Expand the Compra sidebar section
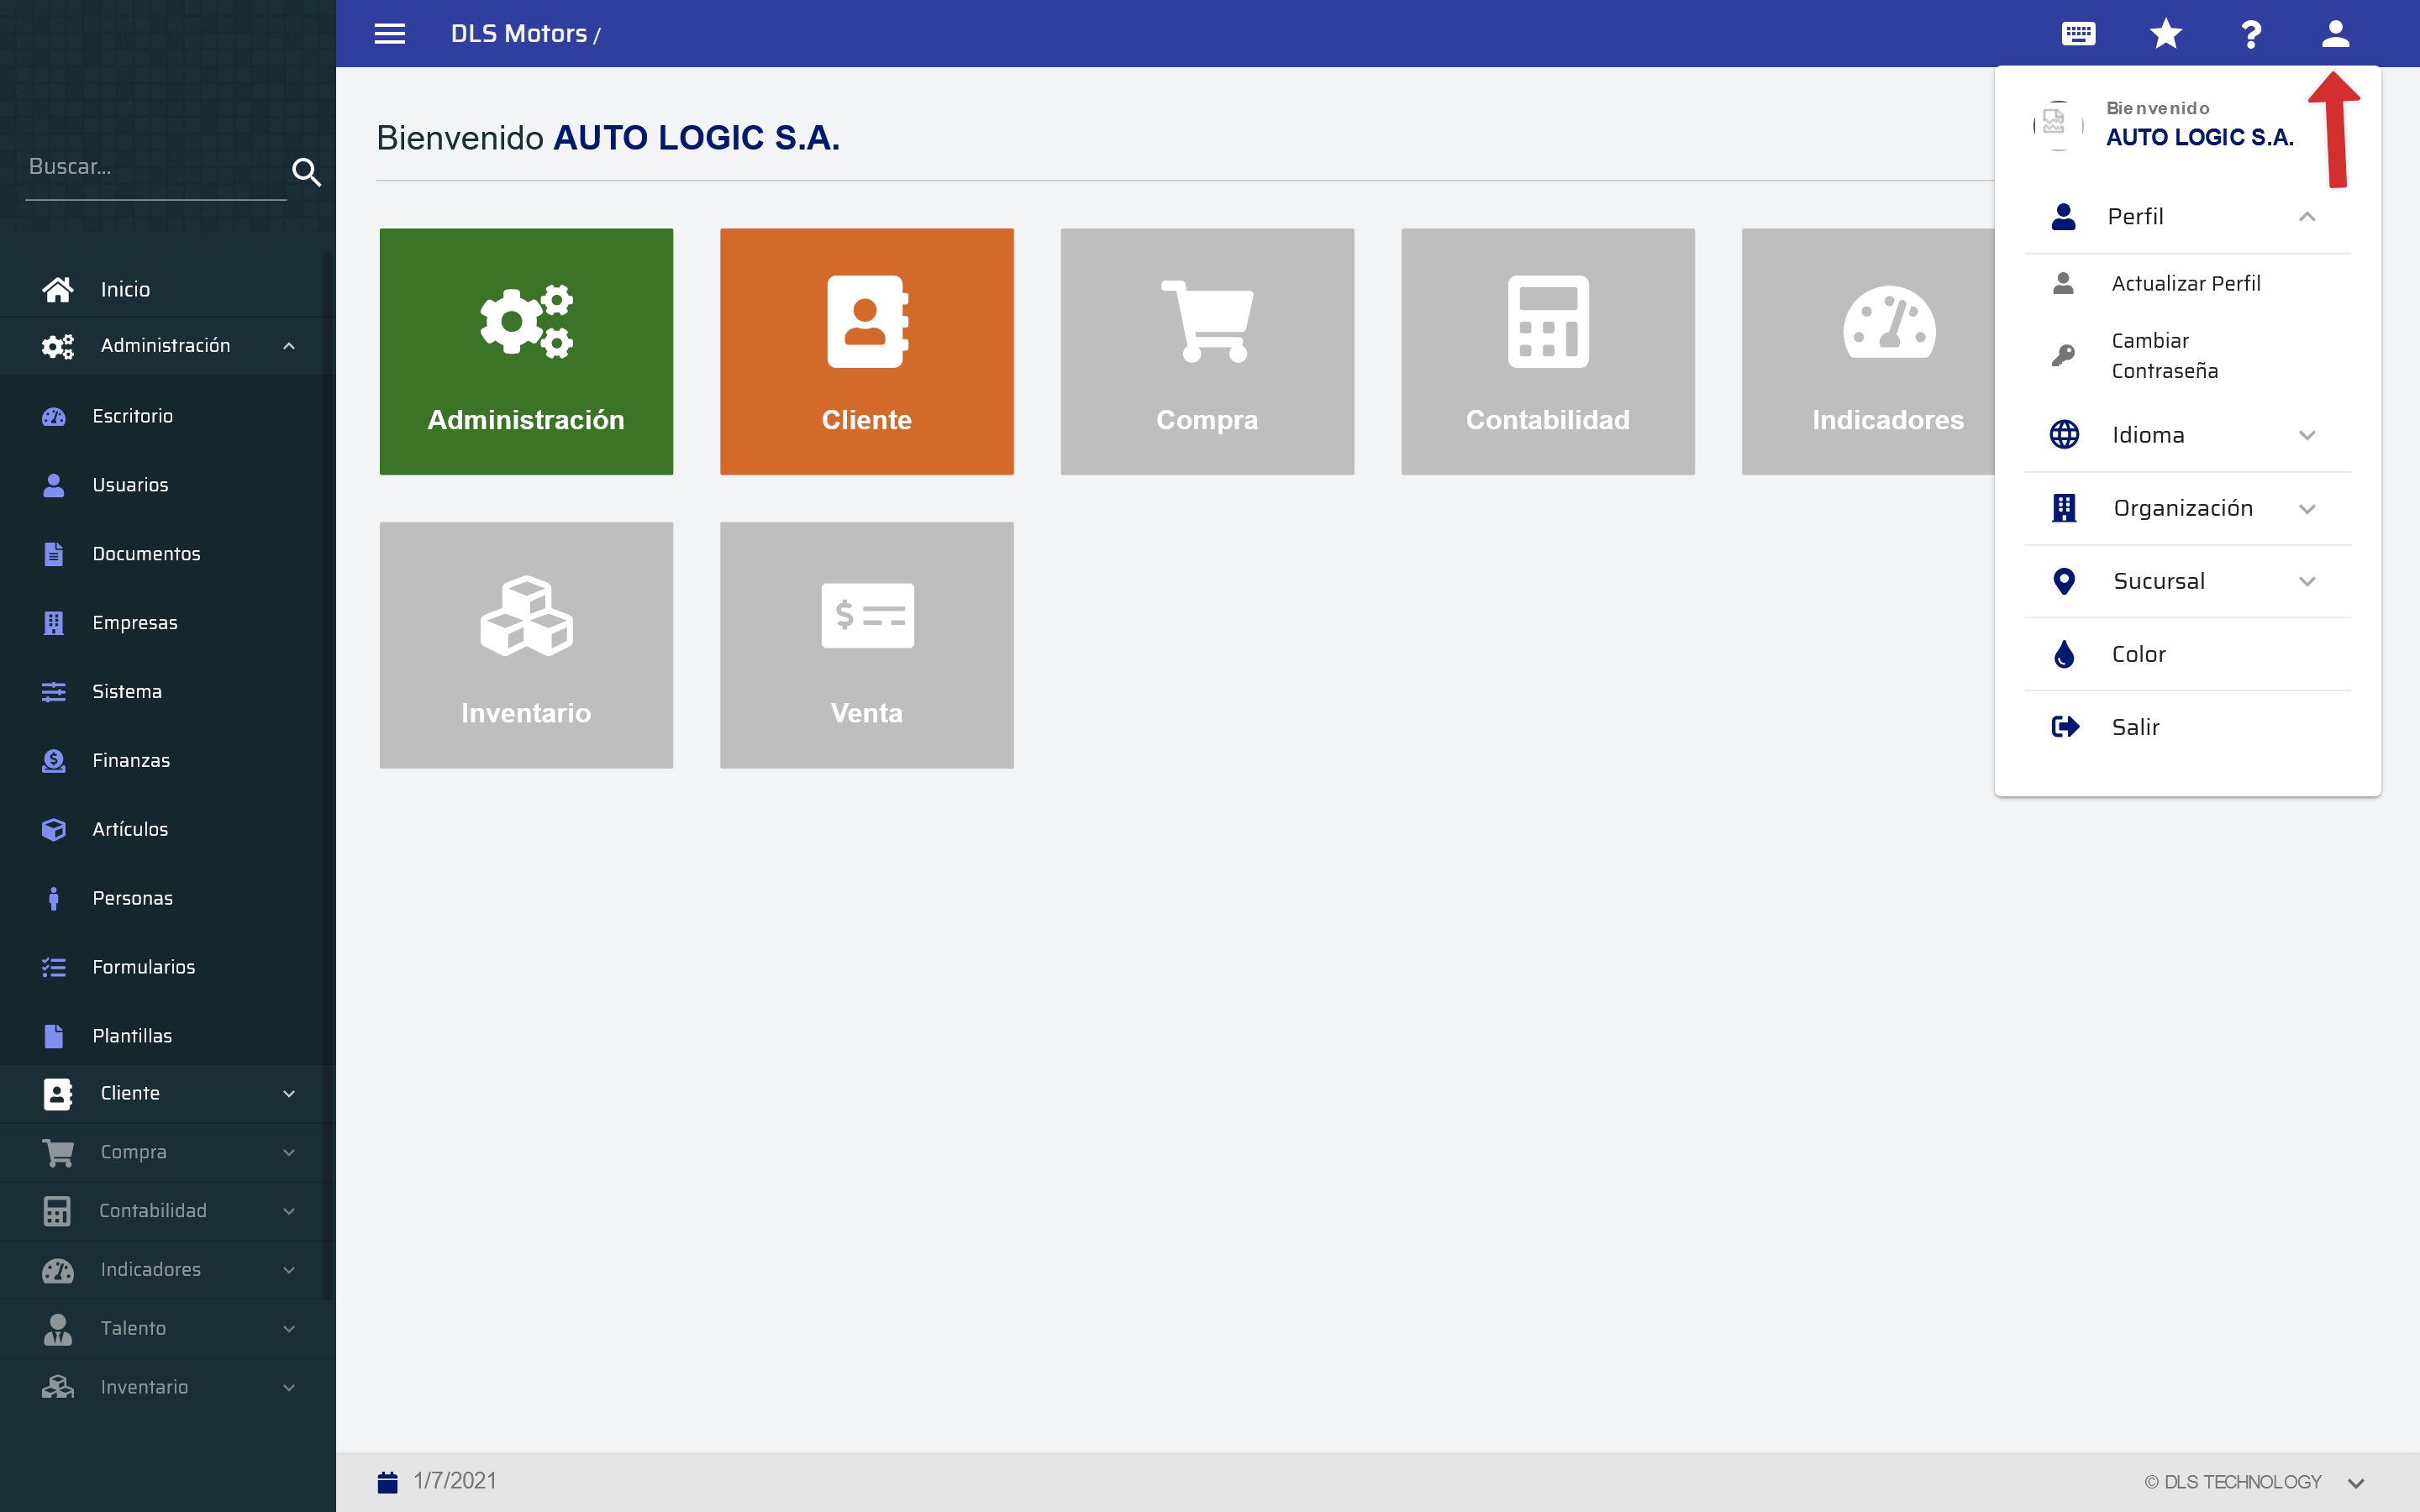The image size is (2420, 1512). (290, 1152)
